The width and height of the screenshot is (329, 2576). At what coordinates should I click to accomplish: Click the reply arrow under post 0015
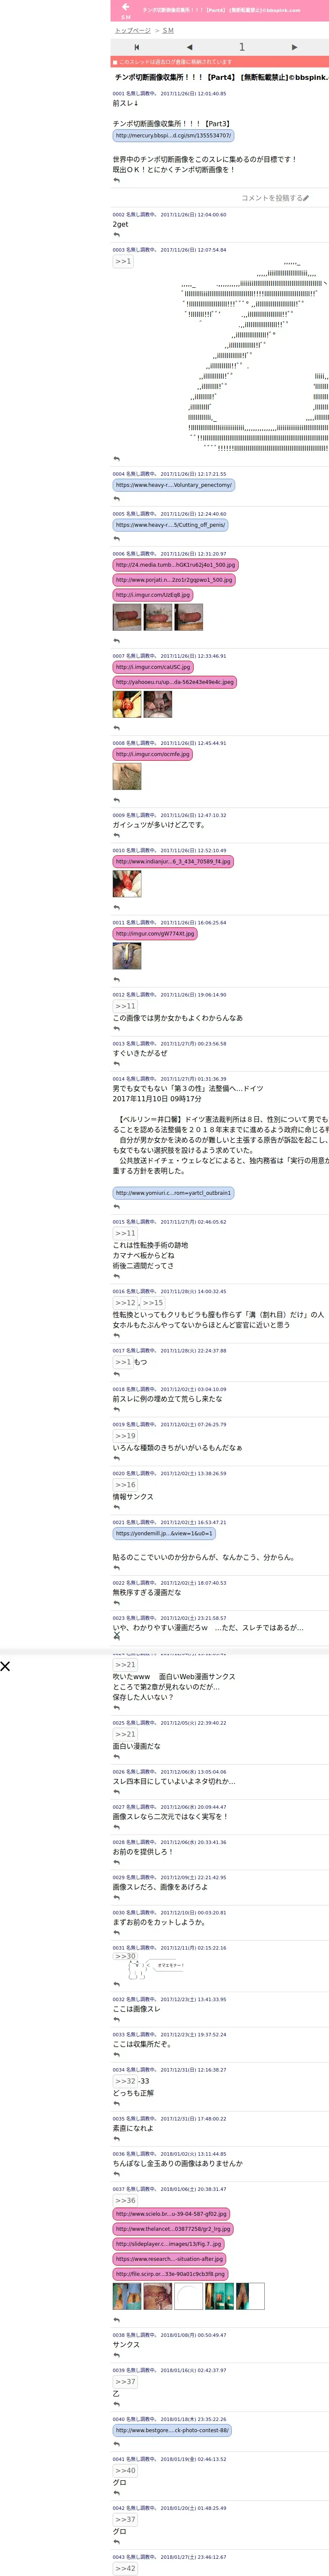pos(117,1276)
